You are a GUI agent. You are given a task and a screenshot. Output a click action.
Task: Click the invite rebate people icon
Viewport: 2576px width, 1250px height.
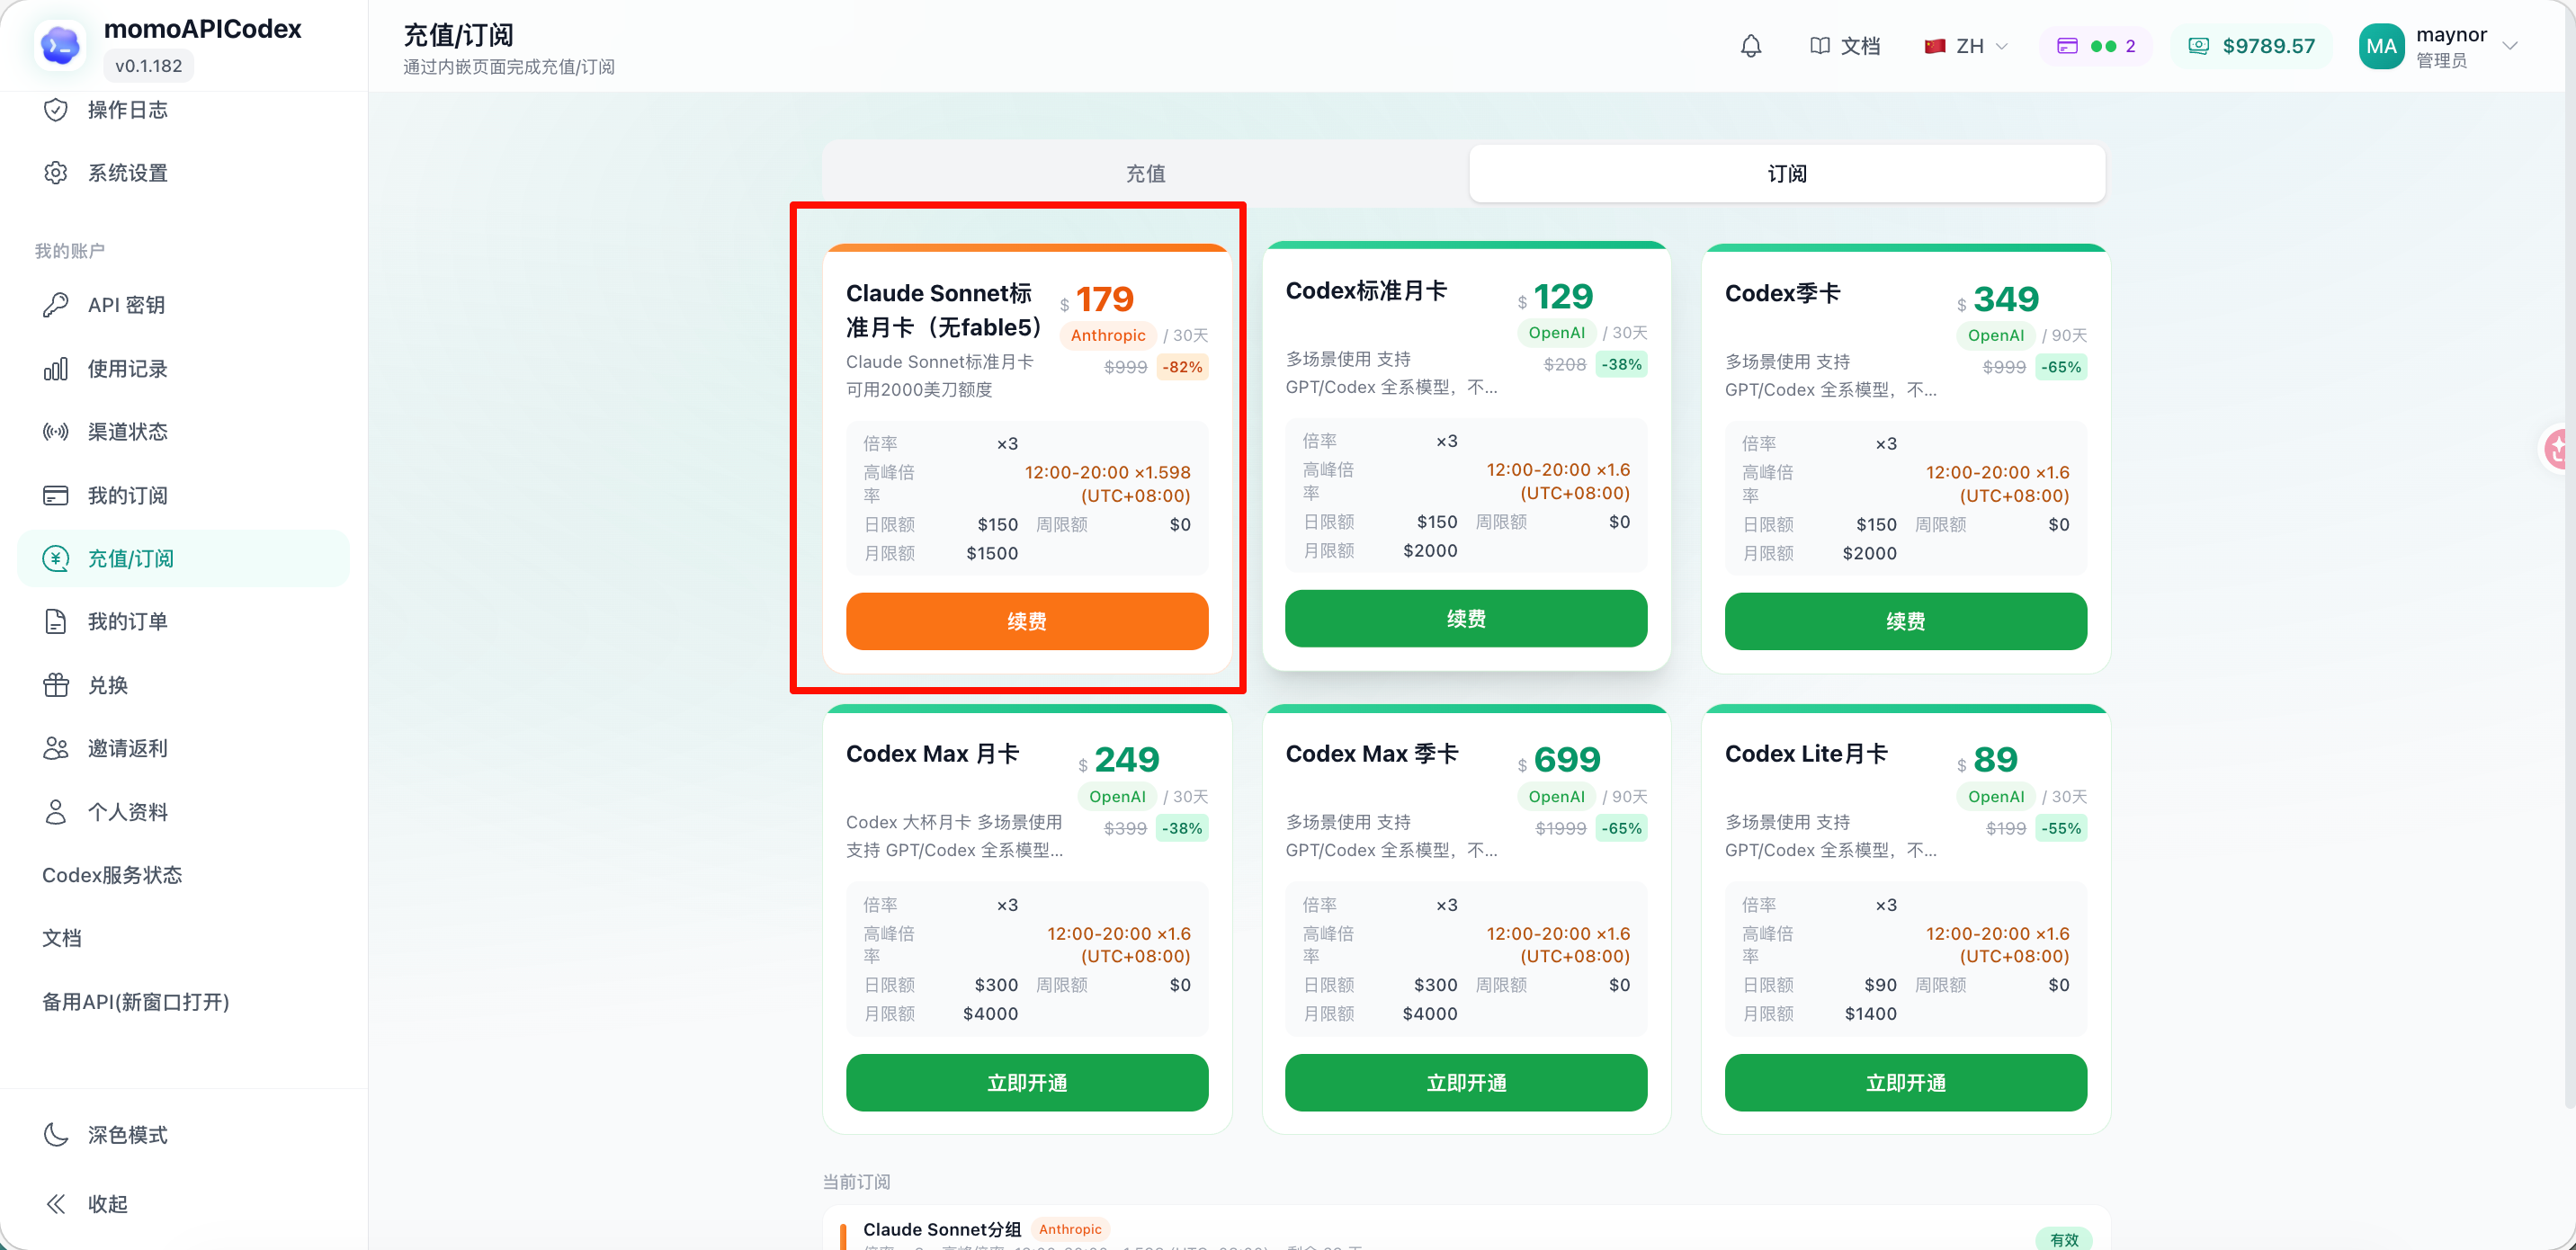pos(56,749)
